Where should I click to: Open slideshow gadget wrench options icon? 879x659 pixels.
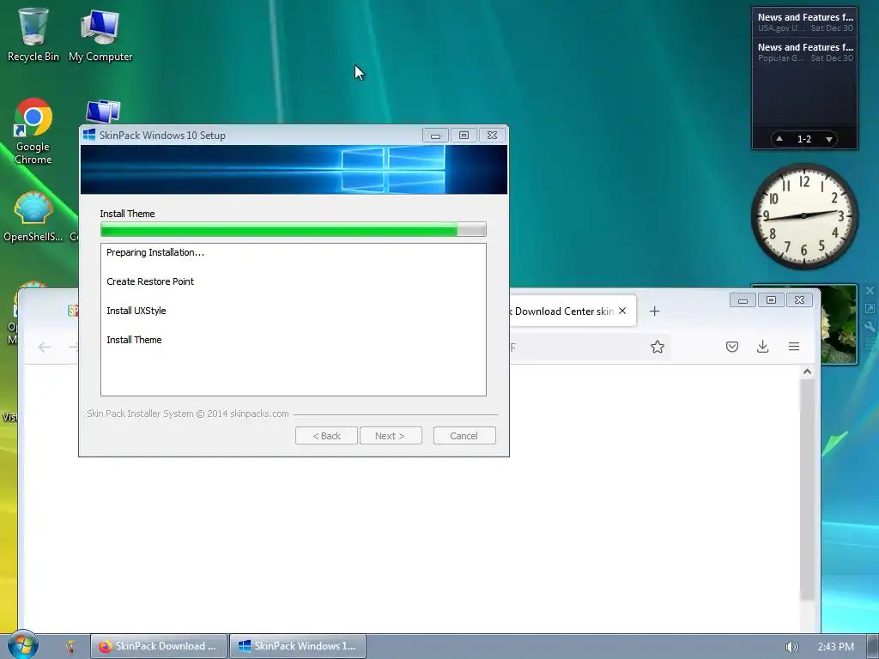point(870,327)
